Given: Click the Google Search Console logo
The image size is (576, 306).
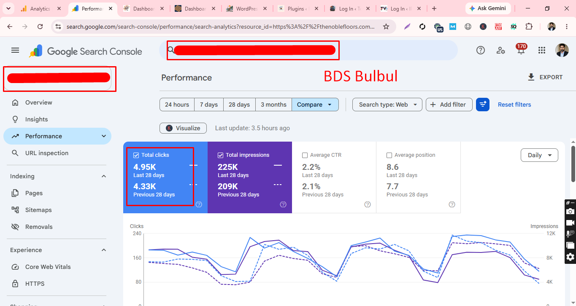Looking at the screenshot, I should (x=86, y=51).
